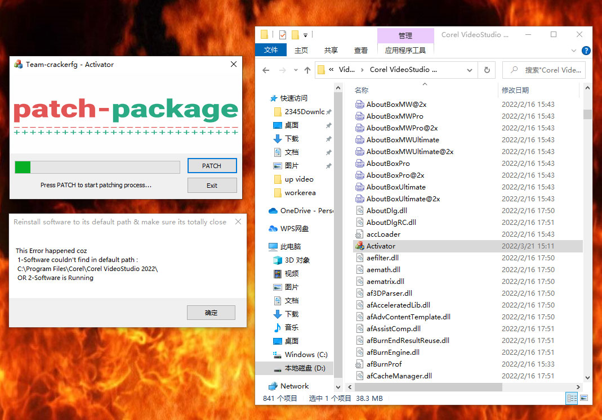Sort files by 修改日期 column
This screenshot has width=602, height=420.
[515, 90]
